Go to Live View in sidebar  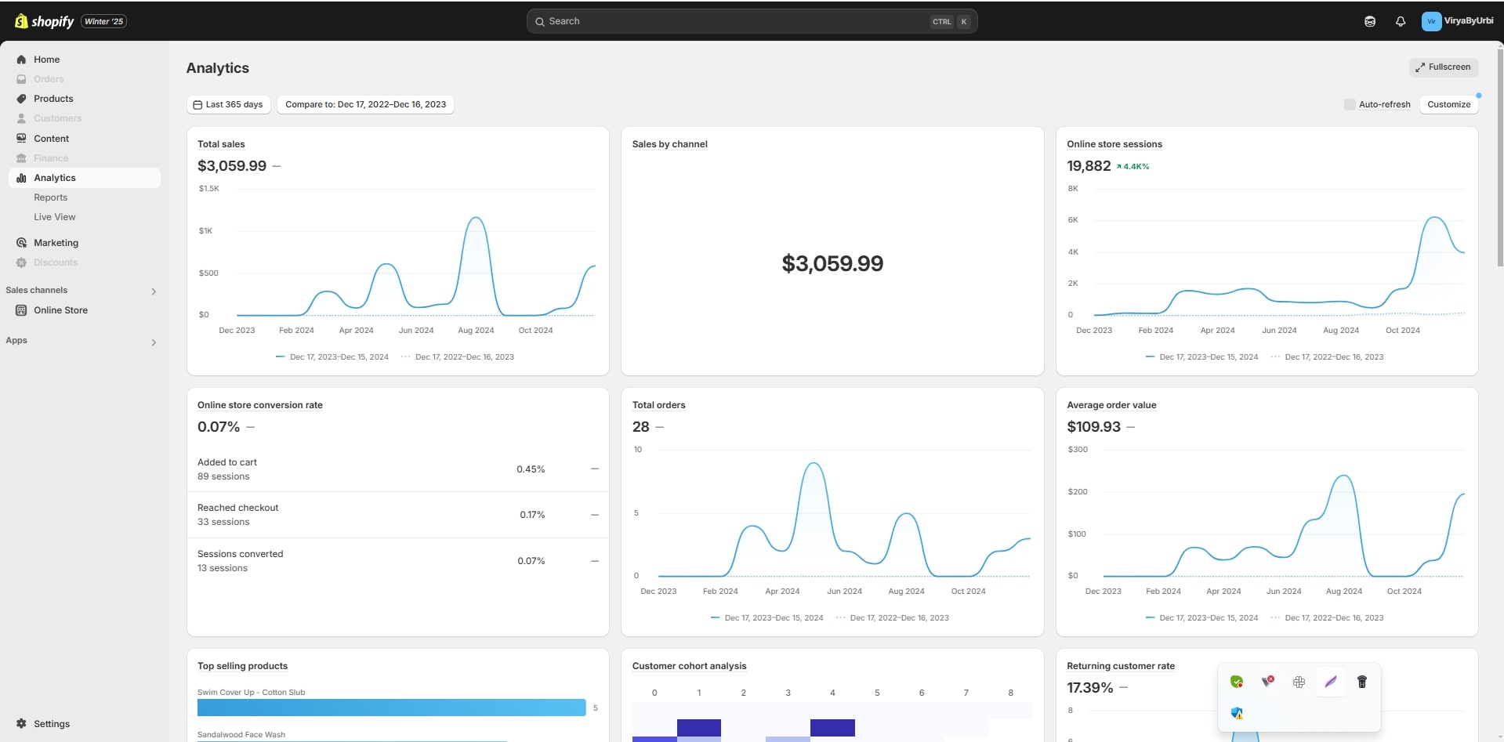(54, 217)
